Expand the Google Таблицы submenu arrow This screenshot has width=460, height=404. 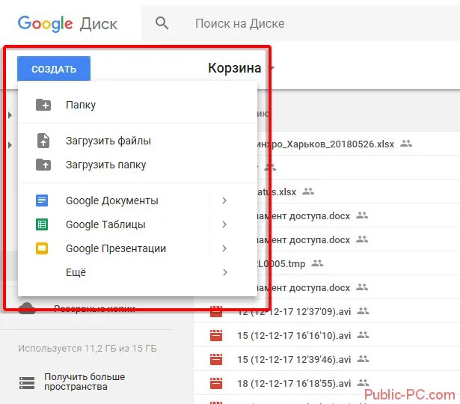click(224, 224)
